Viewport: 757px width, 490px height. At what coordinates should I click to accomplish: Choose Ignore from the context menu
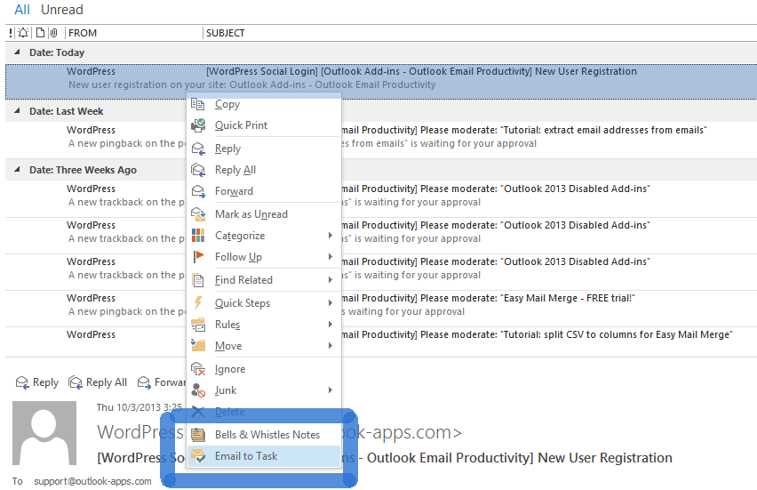[264, 369]
